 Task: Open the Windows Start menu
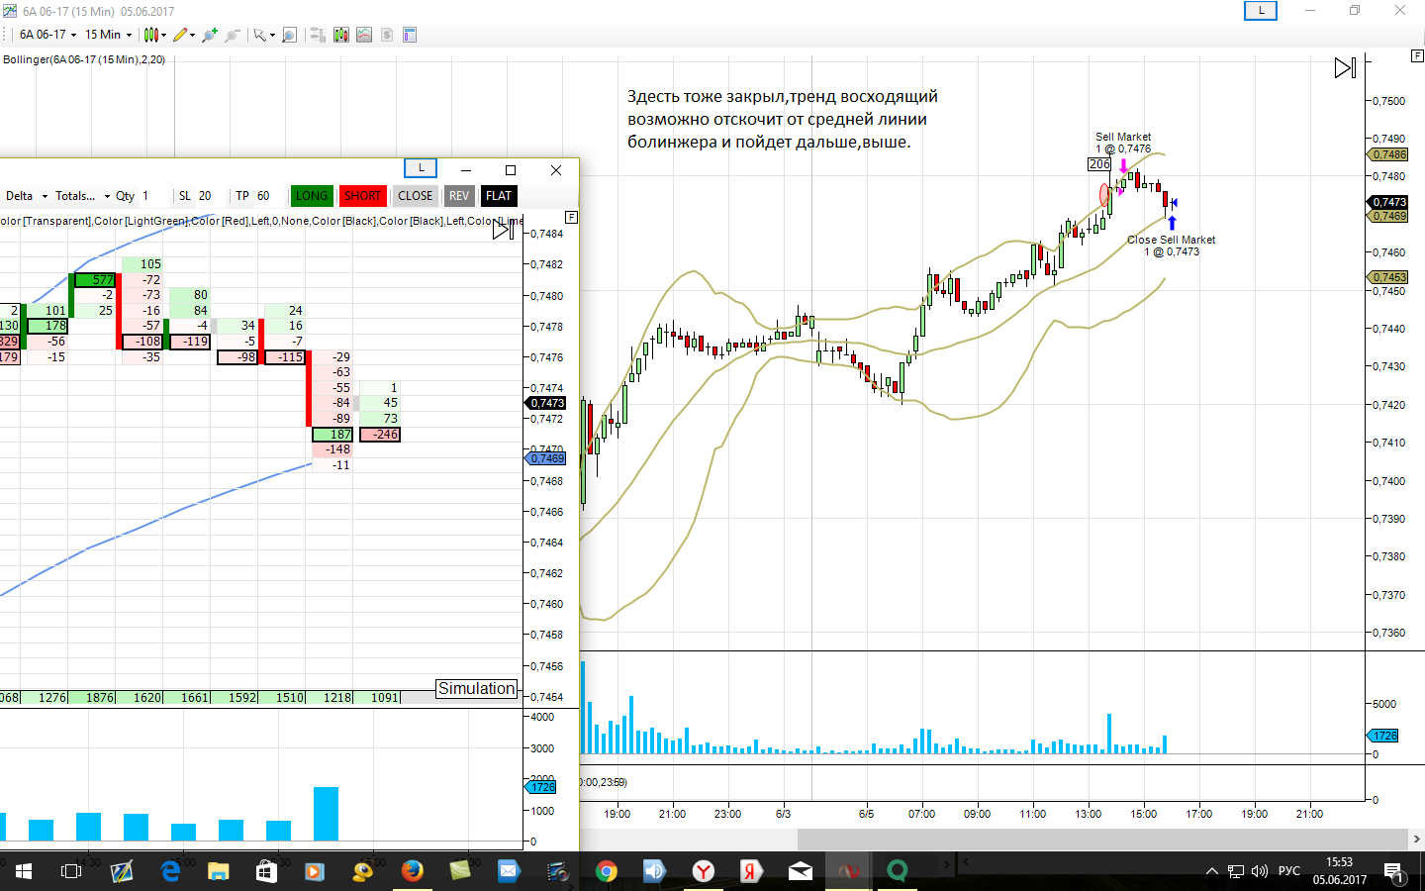[24, 871]
